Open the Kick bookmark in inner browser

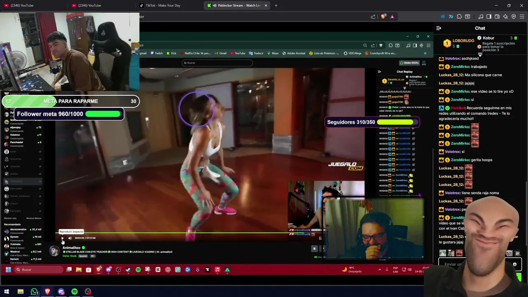point(171,53)
